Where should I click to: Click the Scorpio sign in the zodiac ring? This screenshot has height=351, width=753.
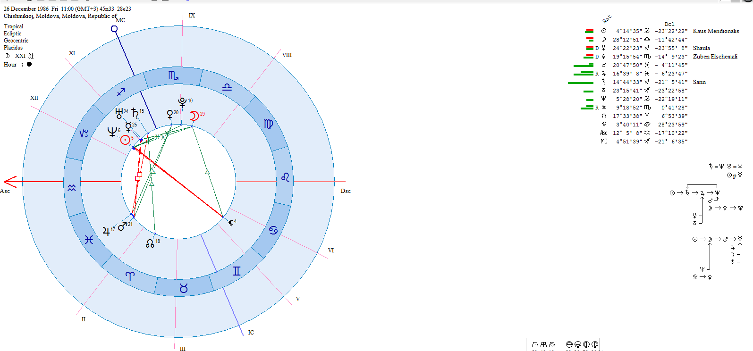pyautogui.click(x=173, y=75)
